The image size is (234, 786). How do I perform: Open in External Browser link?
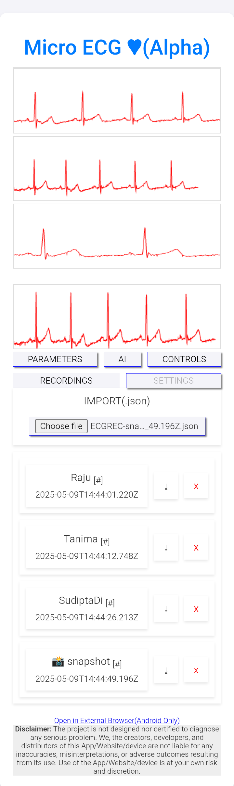[117, 720]
